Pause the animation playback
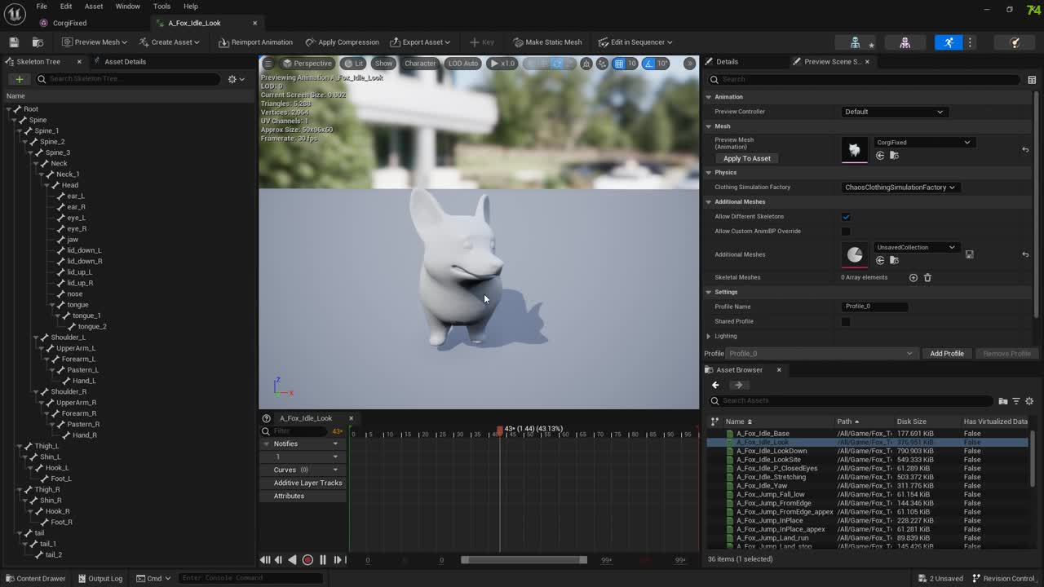Viewport: 1044px width, 587px height. (323, 560)
